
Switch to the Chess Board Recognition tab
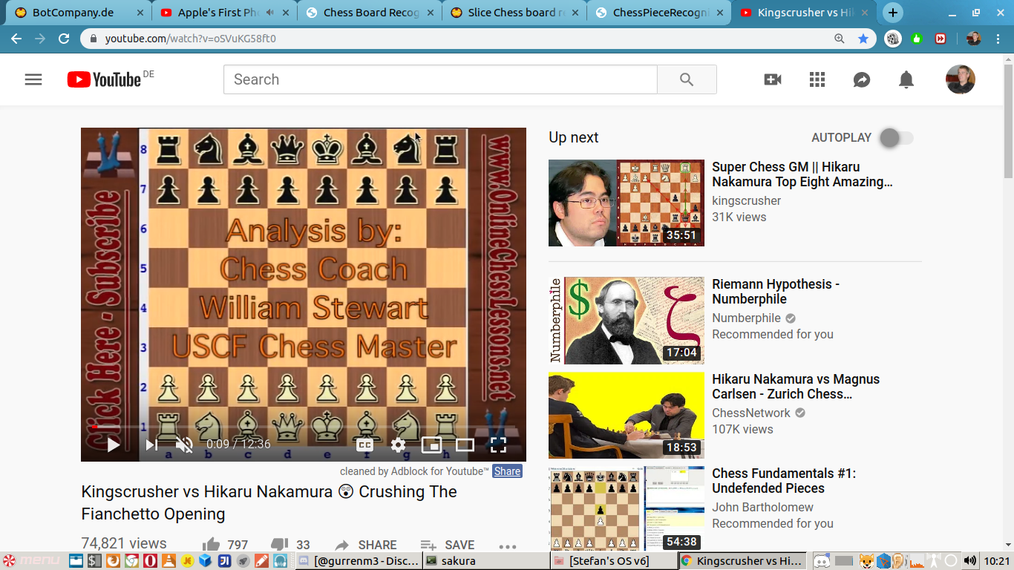coord(370,13)
